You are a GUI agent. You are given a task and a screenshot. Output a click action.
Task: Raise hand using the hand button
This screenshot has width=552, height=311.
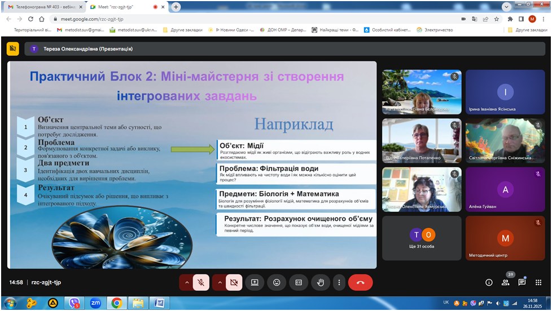321,282
